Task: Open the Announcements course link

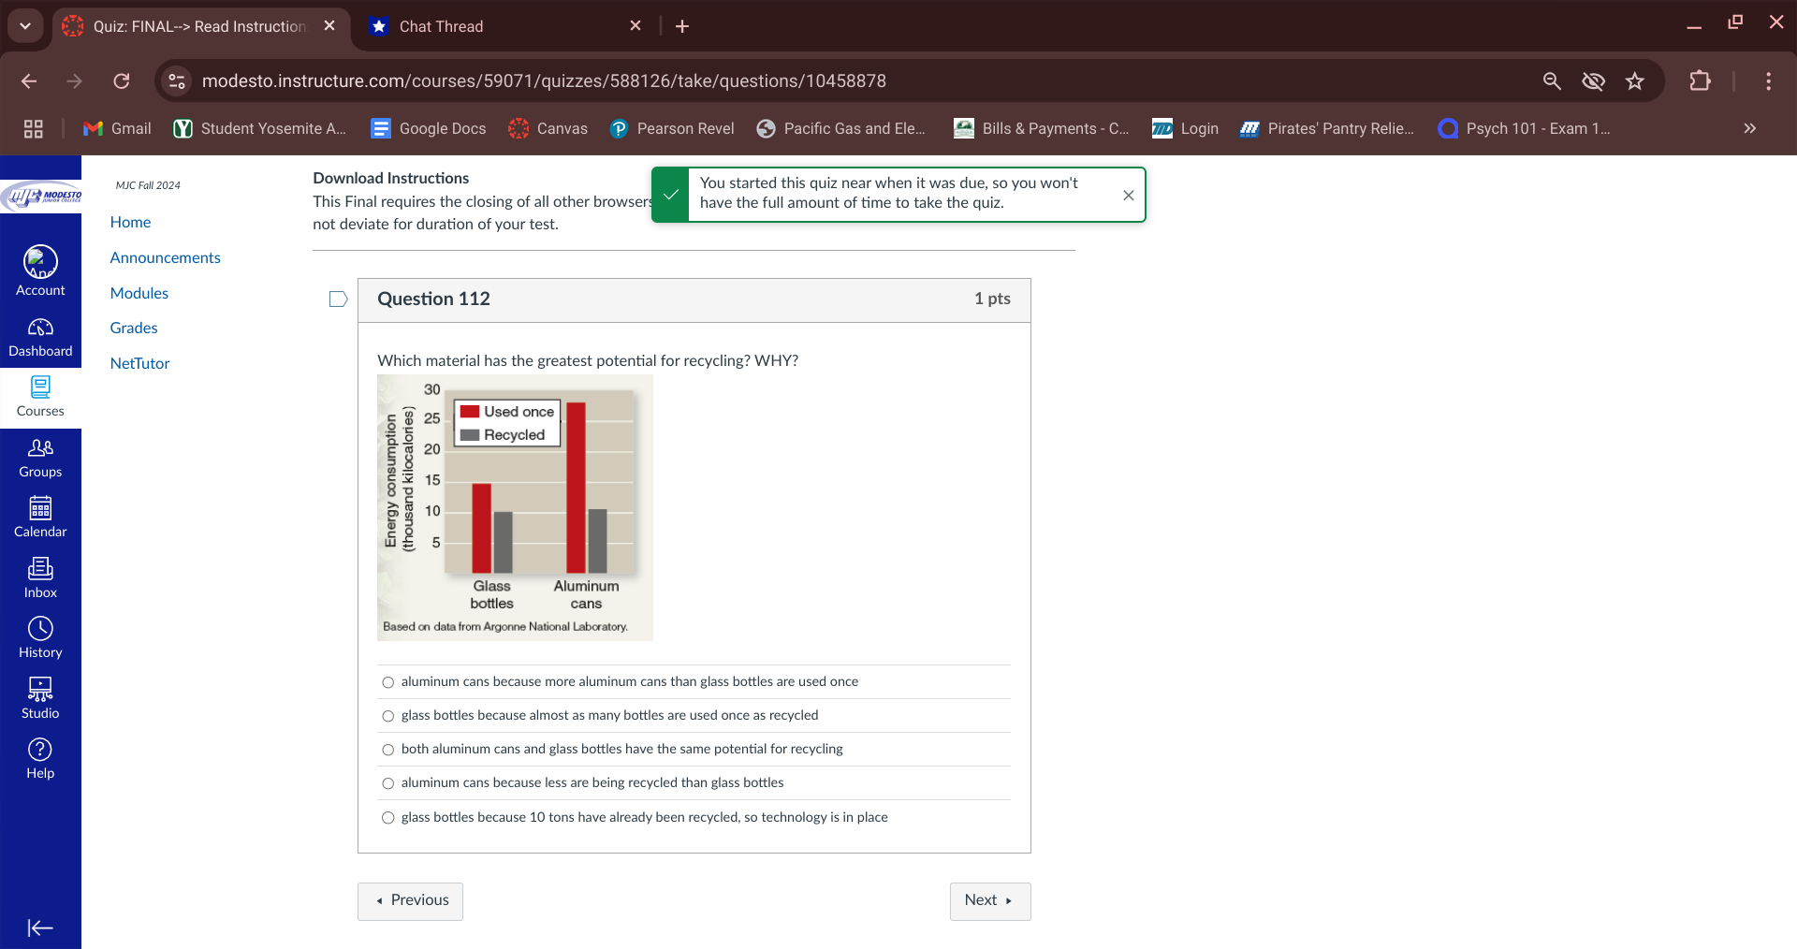Action: [x=165, y=258]
